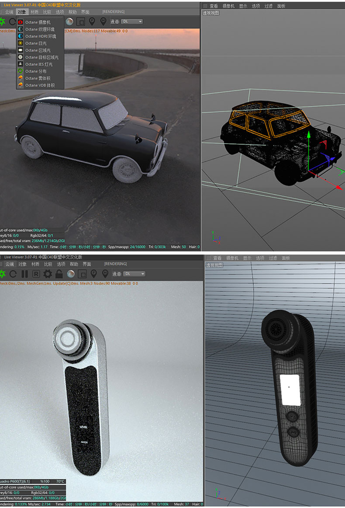The width and height of the screenshot is (345, 508).
Task: Open the 显示 menu in the upper viewport
Action: point(243,6)
